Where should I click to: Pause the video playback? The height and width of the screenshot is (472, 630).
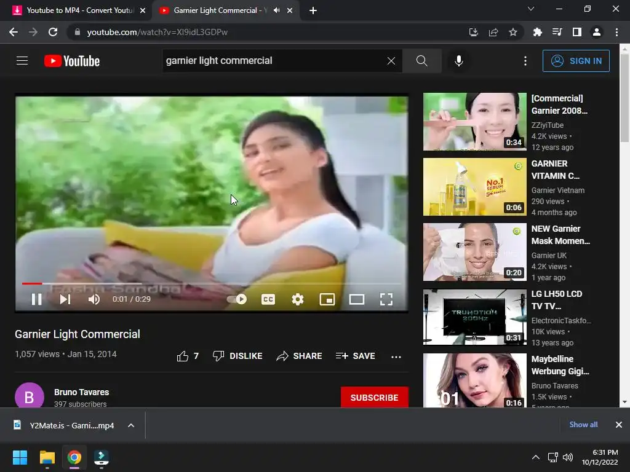tap(36, 299)
